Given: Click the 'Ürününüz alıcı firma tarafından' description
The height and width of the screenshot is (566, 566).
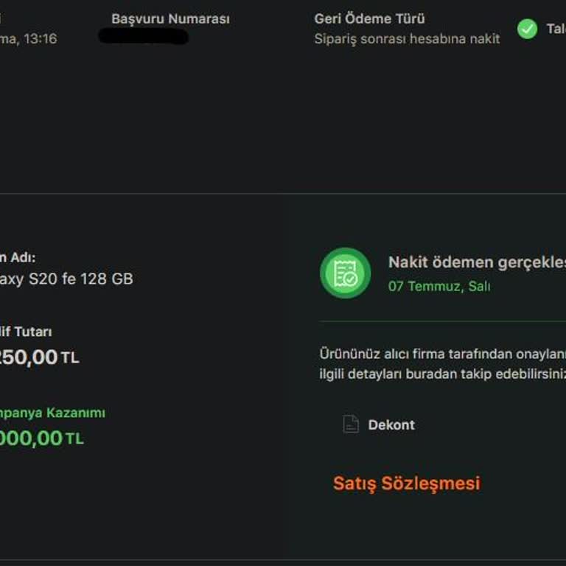Looking at the screenshot, I should tap(442, 354).
